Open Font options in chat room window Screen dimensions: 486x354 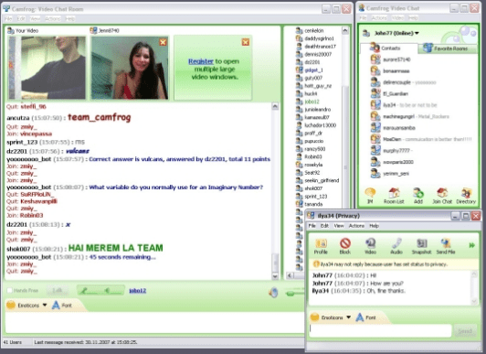pyautogui.click(x=62, y=306)
